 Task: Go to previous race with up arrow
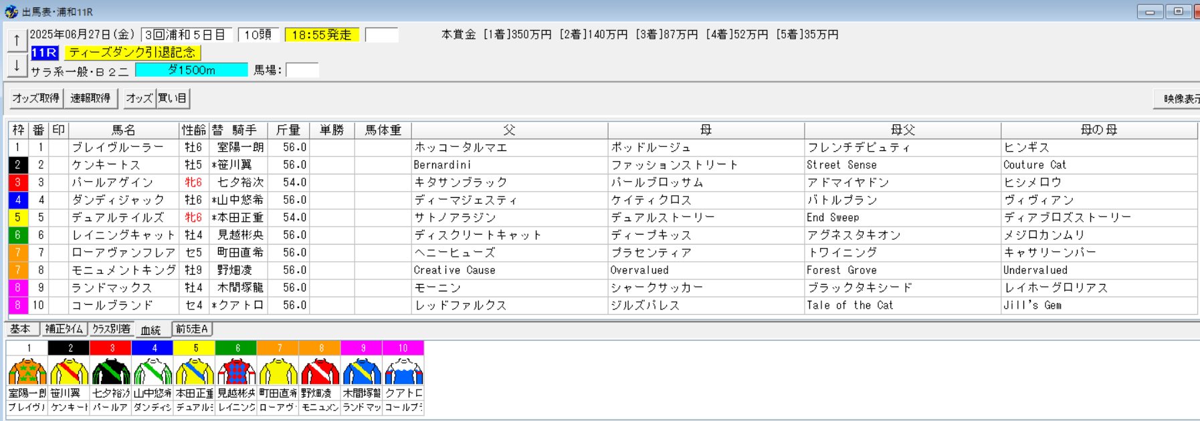(17, 41)
